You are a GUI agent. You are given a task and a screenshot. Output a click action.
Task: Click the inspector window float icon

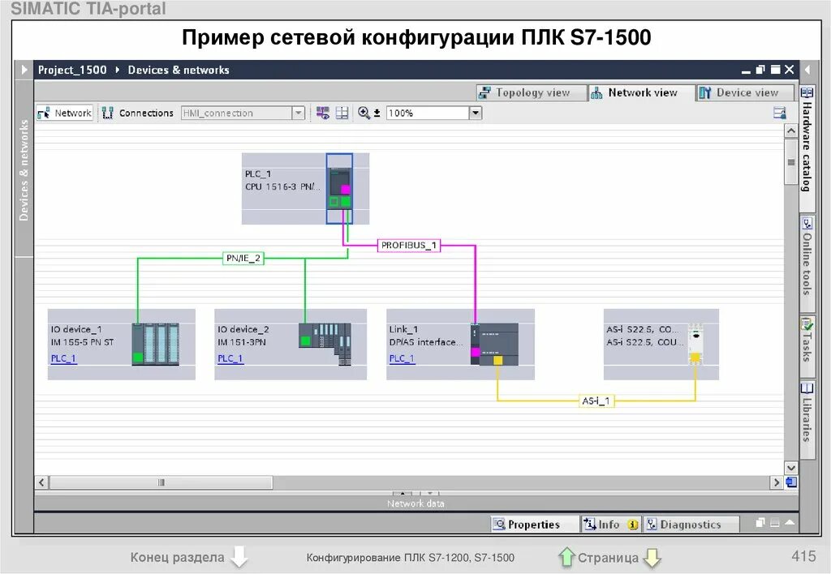[760, 523]
